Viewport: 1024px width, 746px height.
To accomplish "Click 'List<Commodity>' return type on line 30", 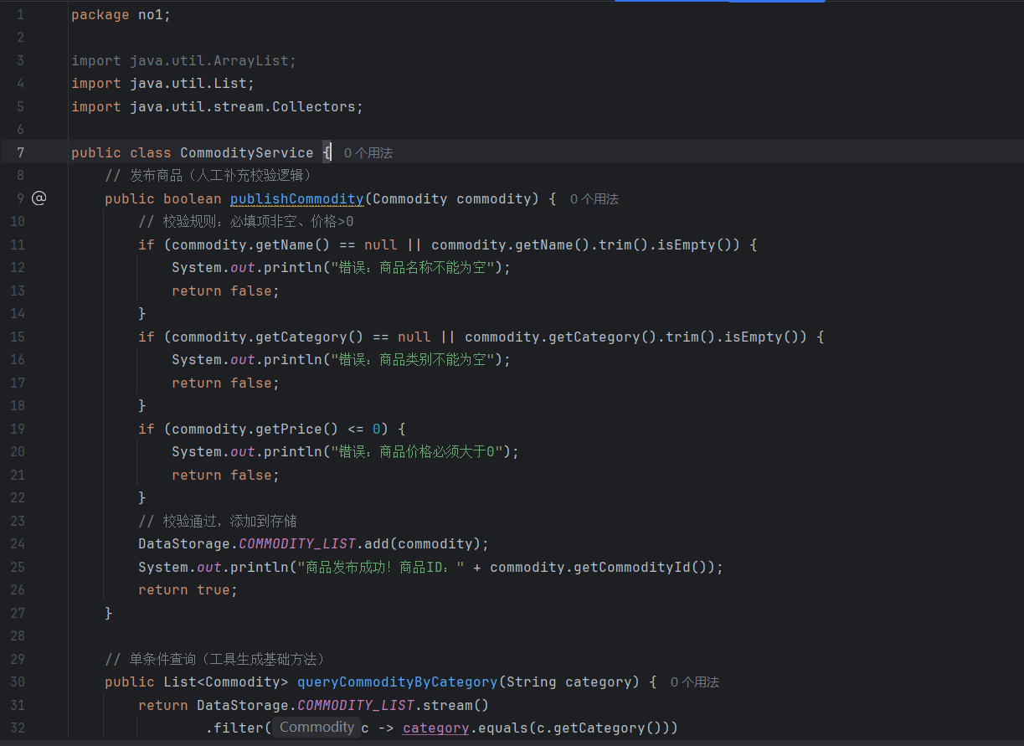I will [x=226, y=682].
